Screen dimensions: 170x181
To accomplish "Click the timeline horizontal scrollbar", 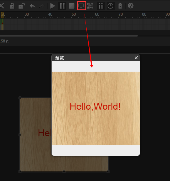I will point(69,36).
